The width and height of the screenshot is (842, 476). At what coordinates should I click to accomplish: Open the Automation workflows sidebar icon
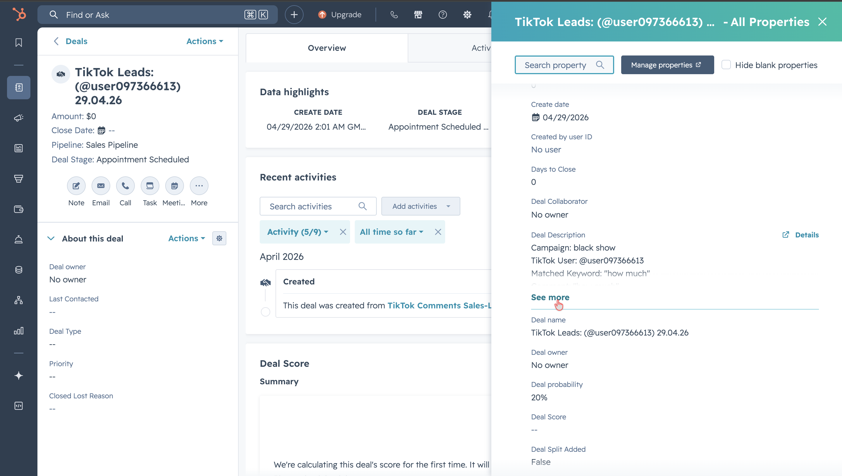[x=19, y=300]
